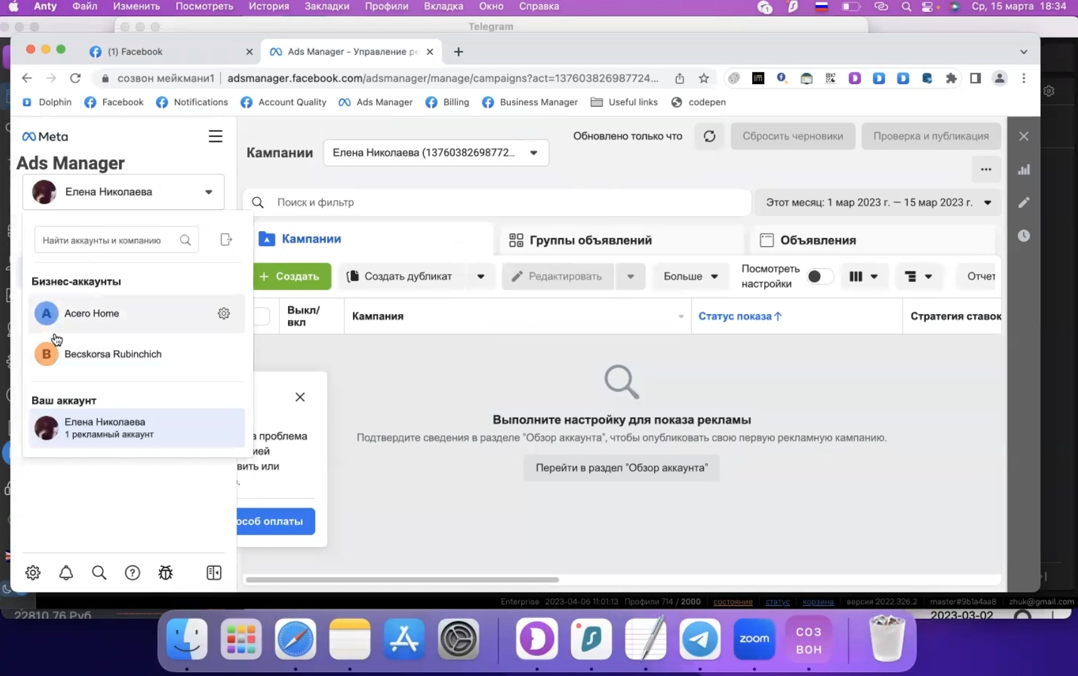Reload the browser page
Viewport: 1078px width, 676px height.
click(75, 78)
